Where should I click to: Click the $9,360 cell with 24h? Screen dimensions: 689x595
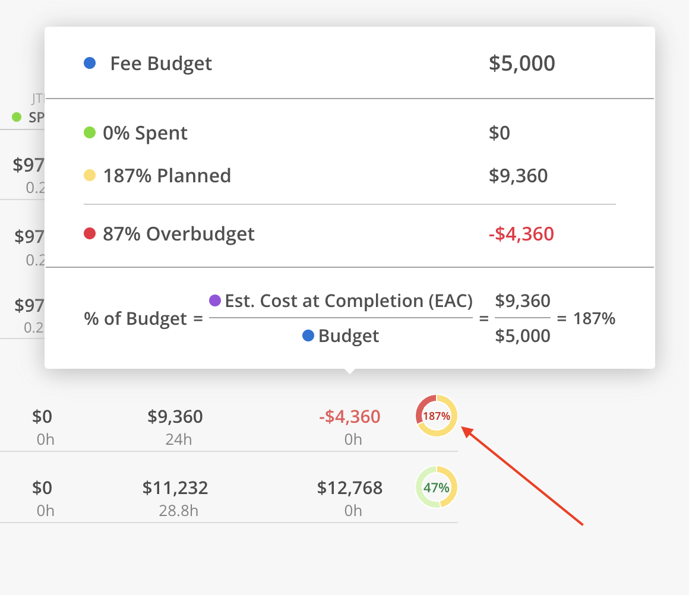(175, 416)
